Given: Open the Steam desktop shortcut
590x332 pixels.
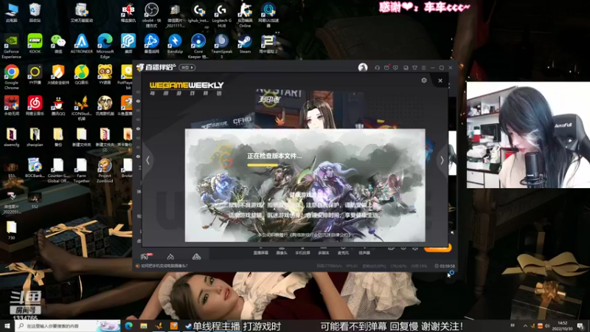Looking at the screenshot, I should coord(245,44).
